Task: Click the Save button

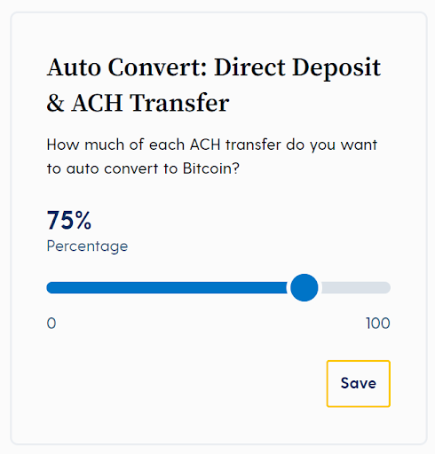Action: pyautogui.click(x=359, y=384)
